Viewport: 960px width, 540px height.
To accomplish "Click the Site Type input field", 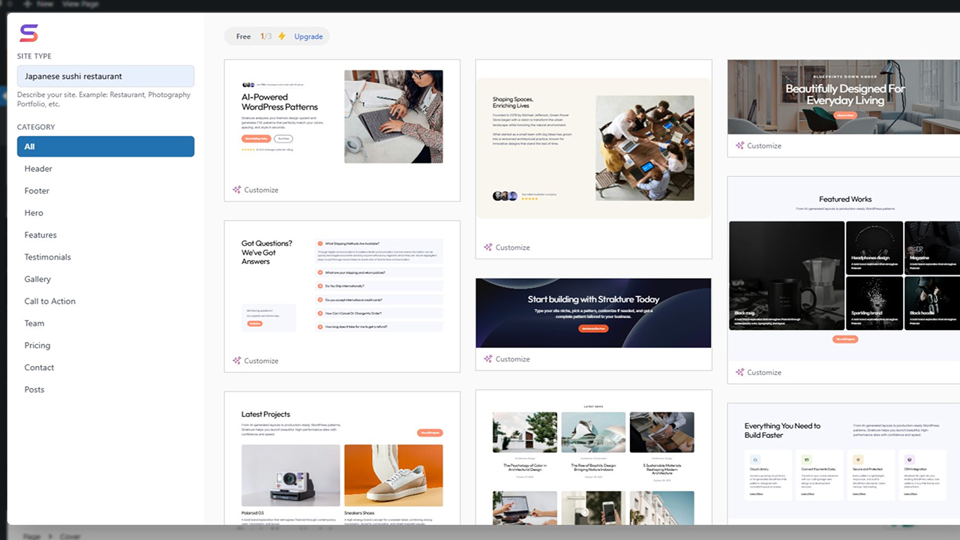I will (x=106, y=76).
